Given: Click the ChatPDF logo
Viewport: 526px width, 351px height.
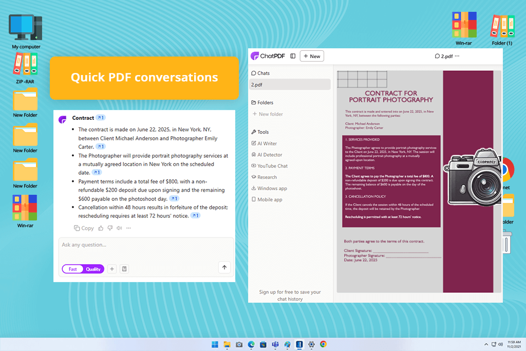Looking at the screenshot, I should (x=268, y=56).
